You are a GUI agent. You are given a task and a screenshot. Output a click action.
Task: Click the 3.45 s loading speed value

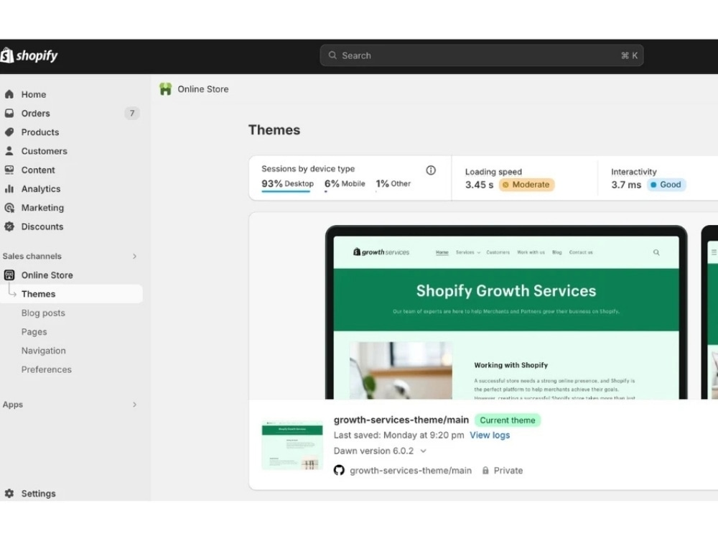[x=479, y=185]
